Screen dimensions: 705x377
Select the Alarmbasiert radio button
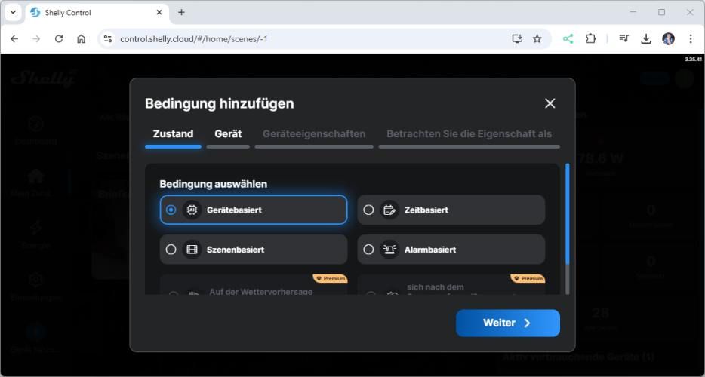pyautogui.click(x=368, y=250)
